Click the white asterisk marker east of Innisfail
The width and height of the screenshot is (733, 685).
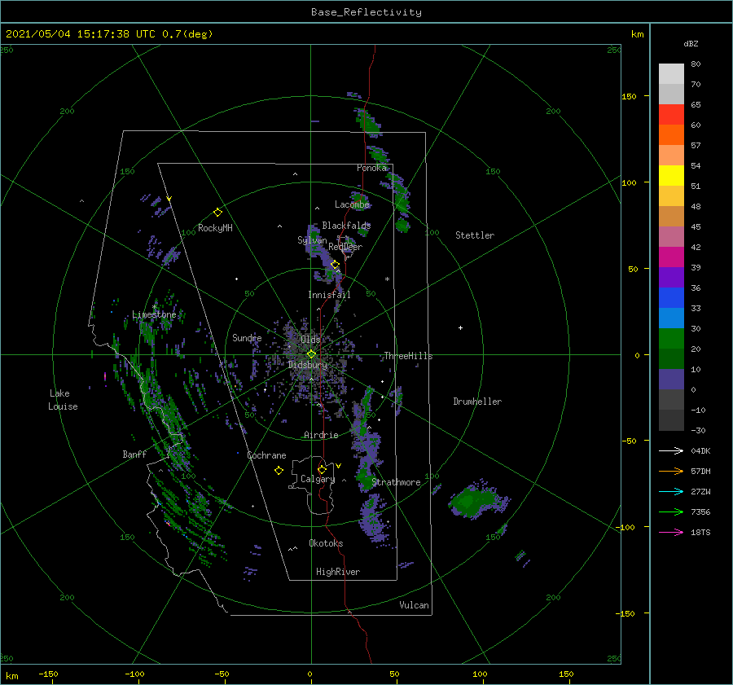pyautogui.click(x=387, y=279)
